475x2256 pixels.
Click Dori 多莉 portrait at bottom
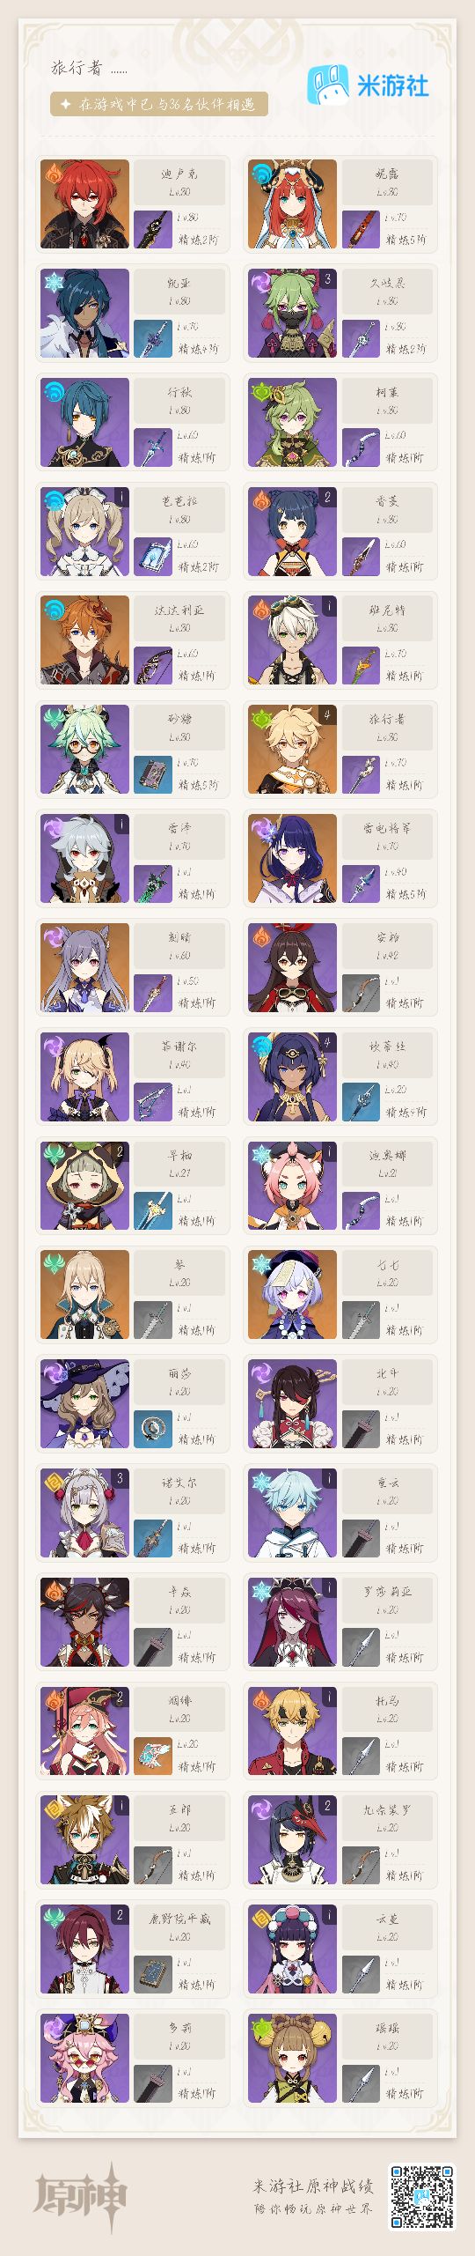pos(84,2059)
